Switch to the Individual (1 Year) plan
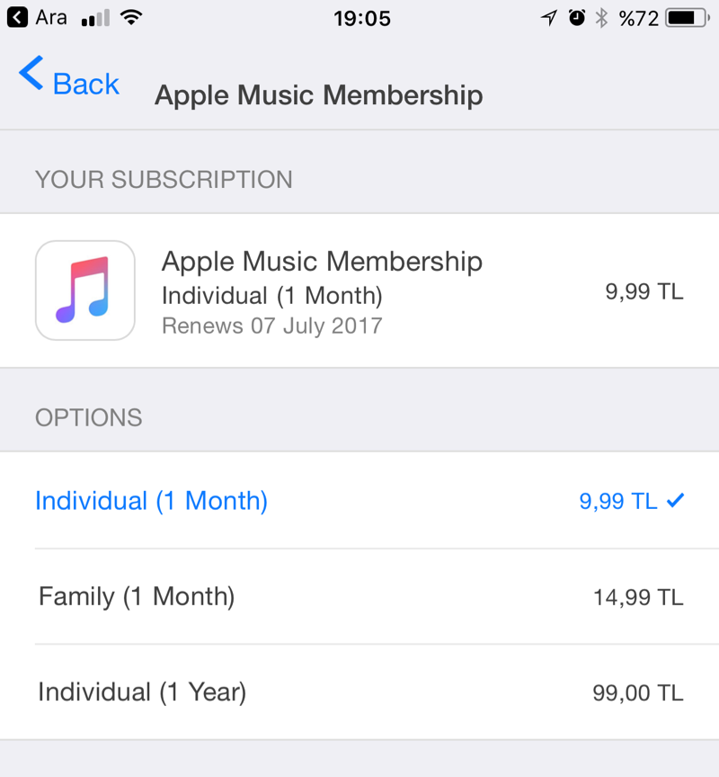 [142, 692]
